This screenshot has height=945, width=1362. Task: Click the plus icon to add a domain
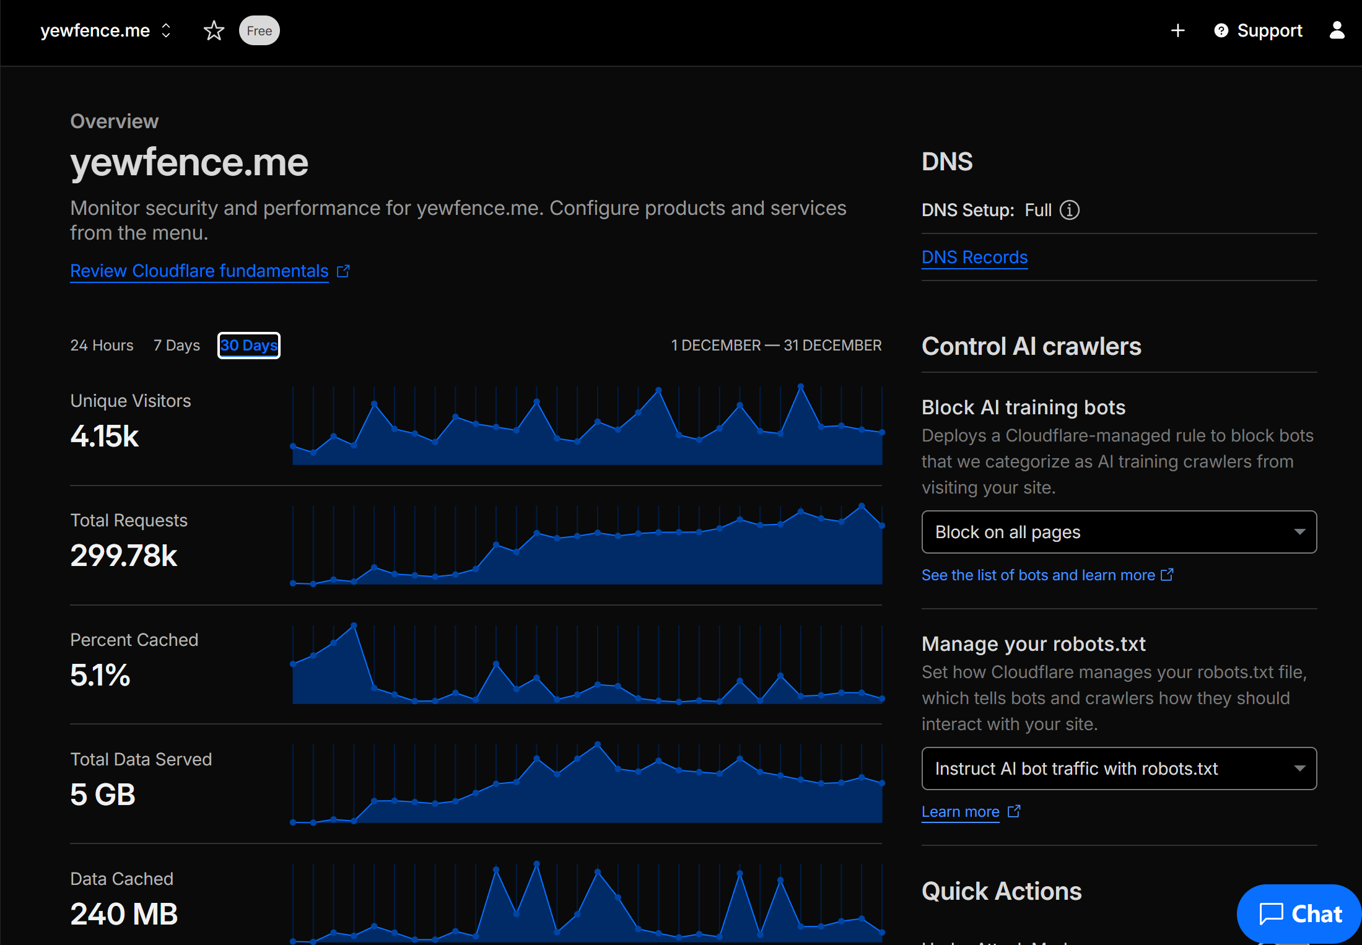(x=1178, y=30)
